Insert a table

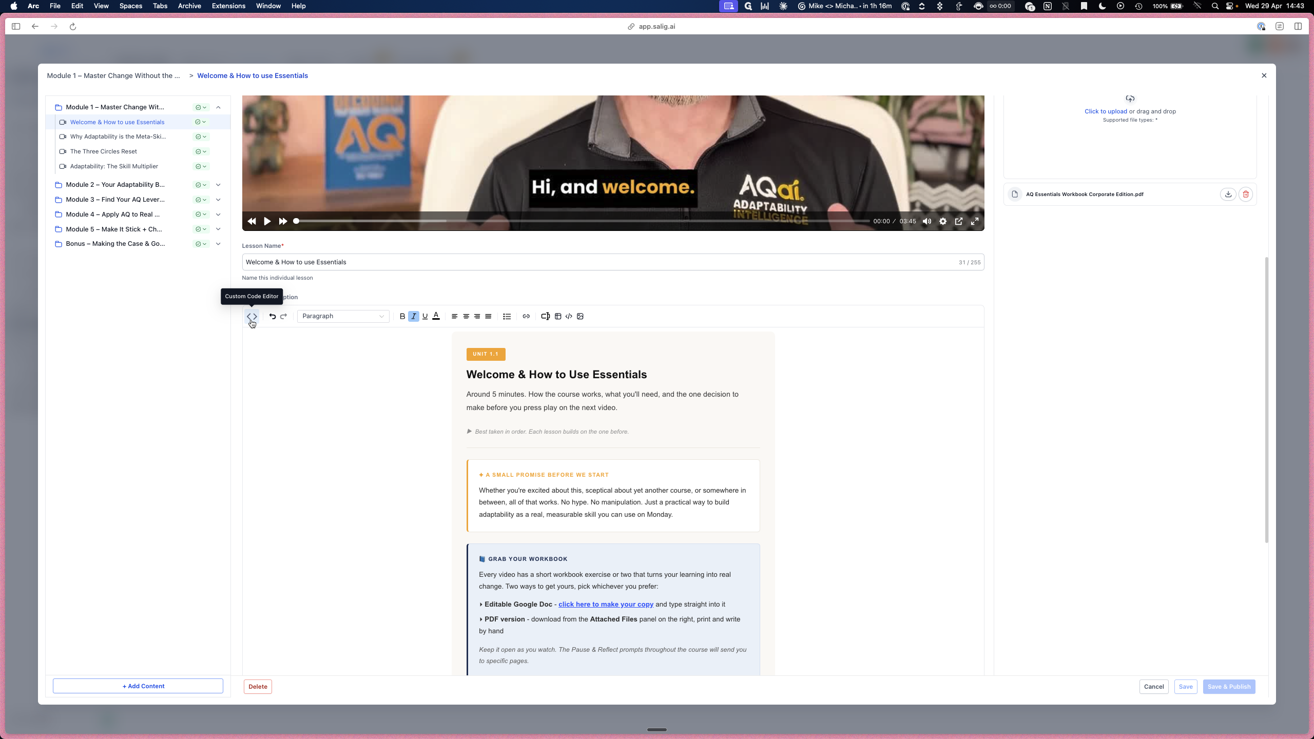tap(558, 316)
